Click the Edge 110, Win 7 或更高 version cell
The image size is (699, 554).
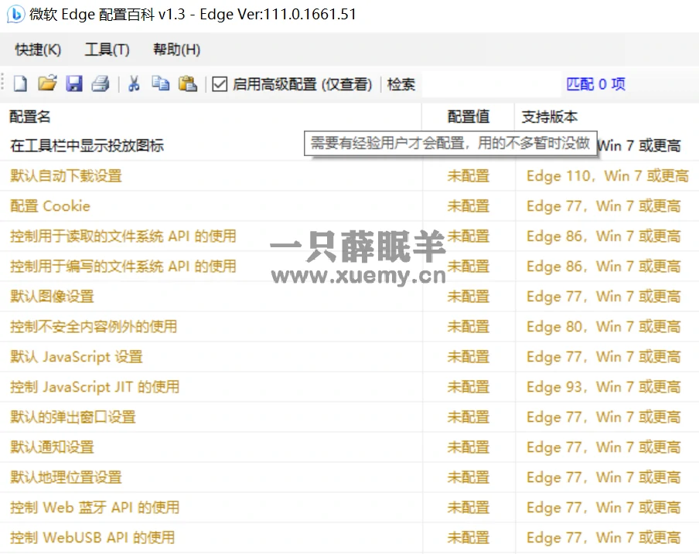pyautogui.click(x=608, y=176)
